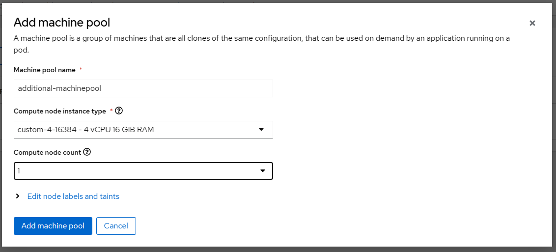Cancel adding the machine pool
The width and height of the screenshot is (556, 252).
(x=116, y=226)
